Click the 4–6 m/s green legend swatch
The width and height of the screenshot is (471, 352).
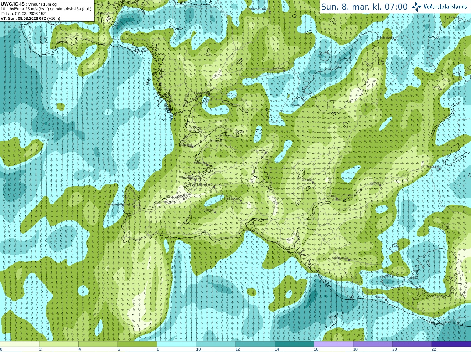[x=98, y=344]
